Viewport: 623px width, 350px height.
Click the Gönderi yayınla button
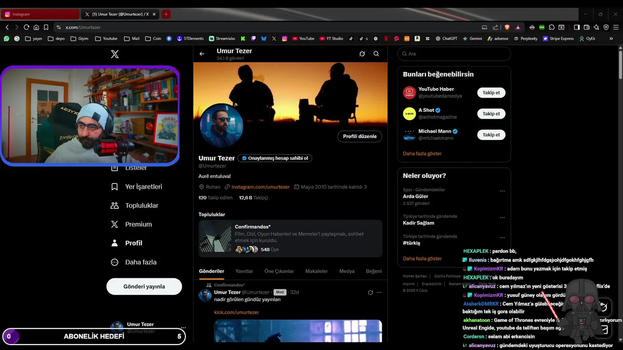pyautogui.click(x=144, y=286)
